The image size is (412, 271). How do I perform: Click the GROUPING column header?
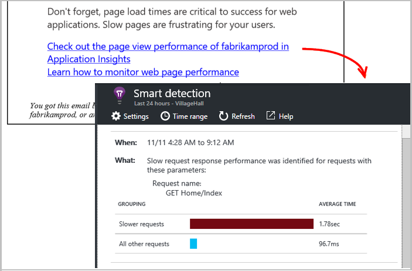click(x=132, y=204)
